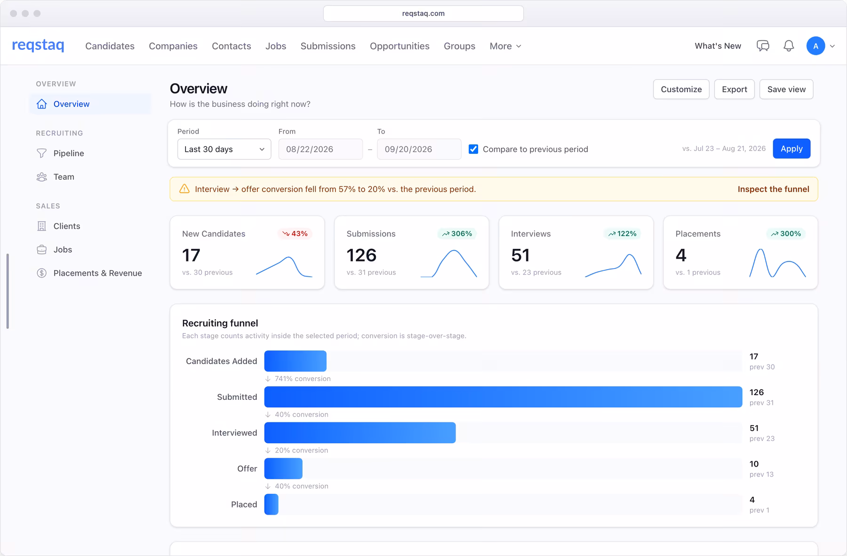The height and width of the screenshot is (556, 847).
Task: Click the Interviewed funnel bar
Action: click(x=360, y=432)
